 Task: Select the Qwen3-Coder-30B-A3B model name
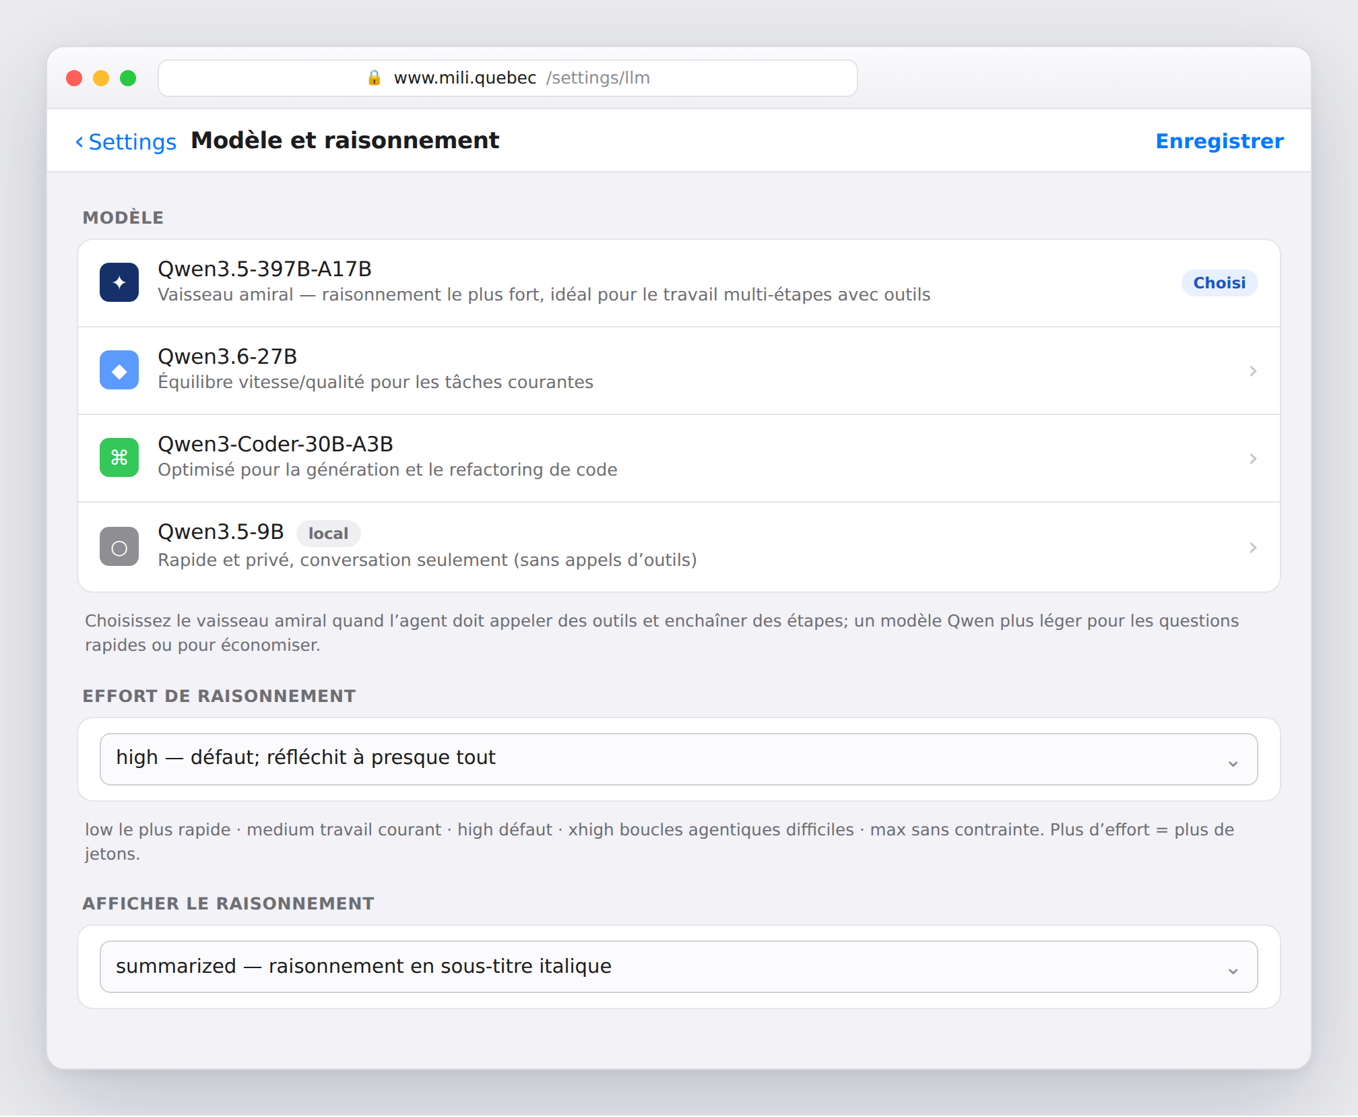(276, 444)
